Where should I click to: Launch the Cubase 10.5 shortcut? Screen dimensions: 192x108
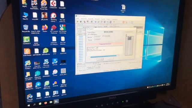(53, 4)
